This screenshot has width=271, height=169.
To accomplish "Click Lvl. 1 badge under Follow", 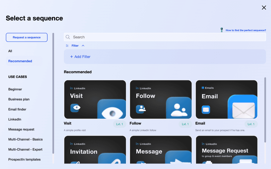I will (185, 124).
